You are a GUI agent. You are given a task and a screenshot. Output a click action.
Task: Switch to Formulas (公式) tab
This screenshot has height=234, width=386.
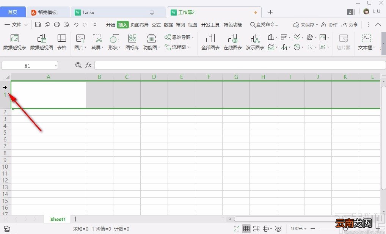156,25
